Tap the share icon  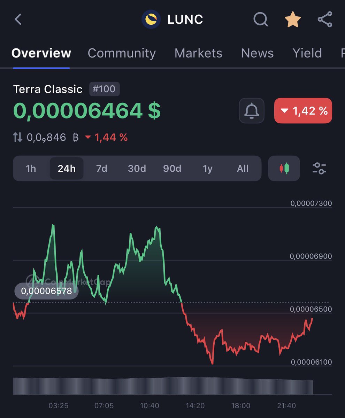[x=325, y=20]
